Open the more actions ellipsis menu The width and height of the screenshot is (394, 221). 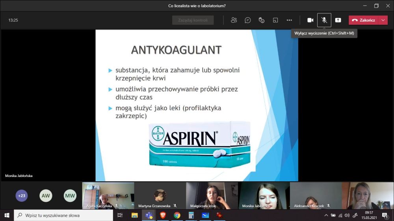coord(289,20)
